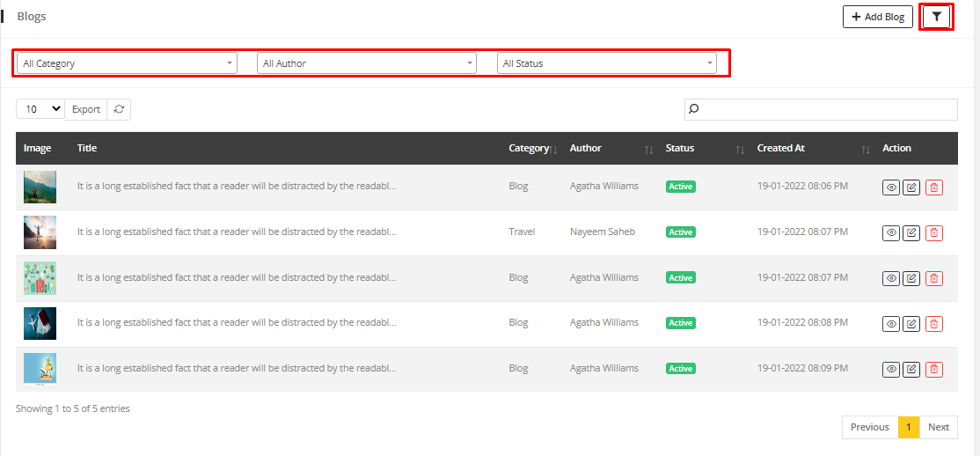Change the entries per page selector
This screenshot has height=456, width=980.
pyautogui.click(x=40, y=109)
